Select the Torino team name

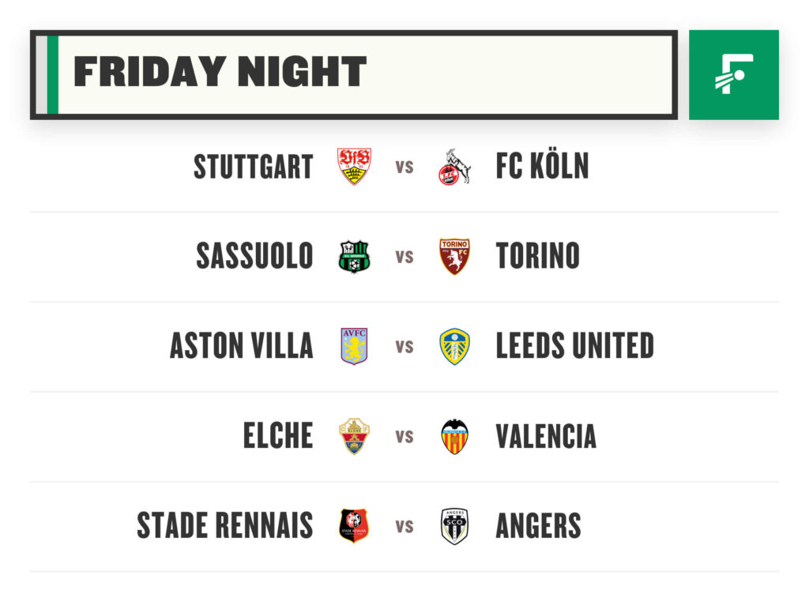[537, 256]
